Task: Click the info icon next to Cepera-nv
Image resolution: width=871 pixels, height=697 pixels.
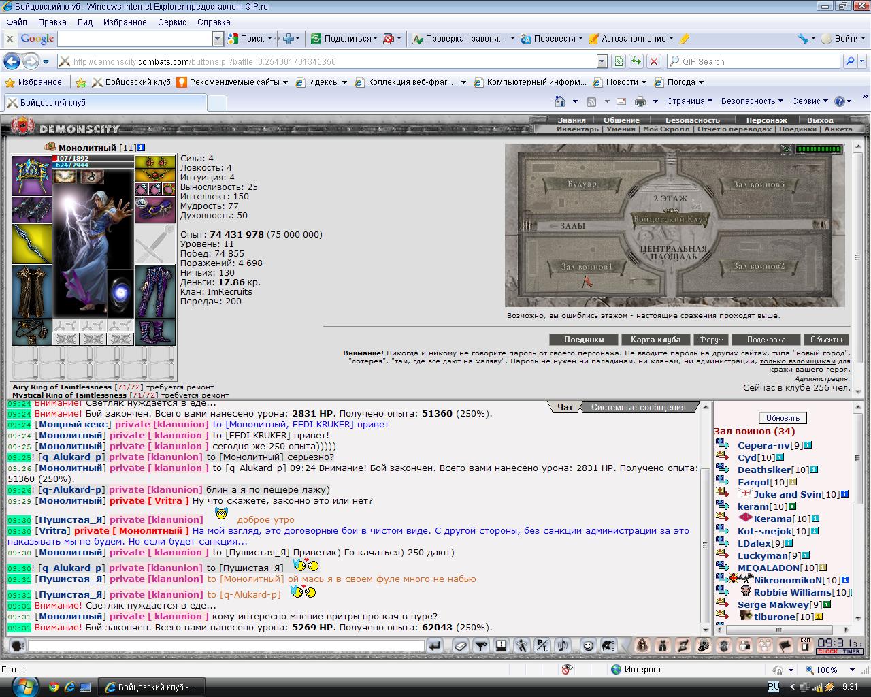Action: tap(808, 445)
